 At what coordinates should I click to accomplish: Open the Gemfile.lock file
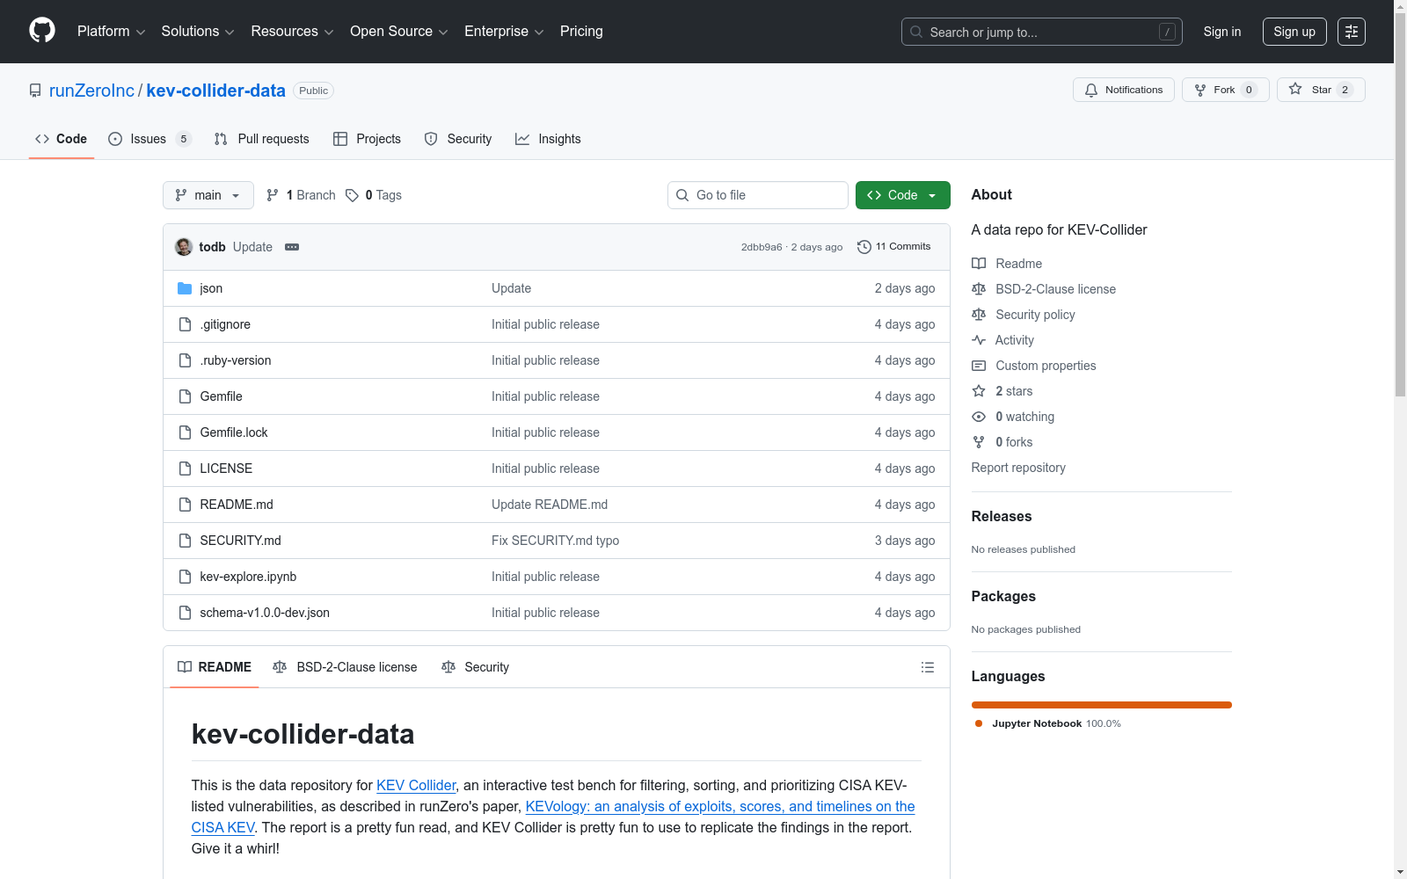click(x=234, y=432)
